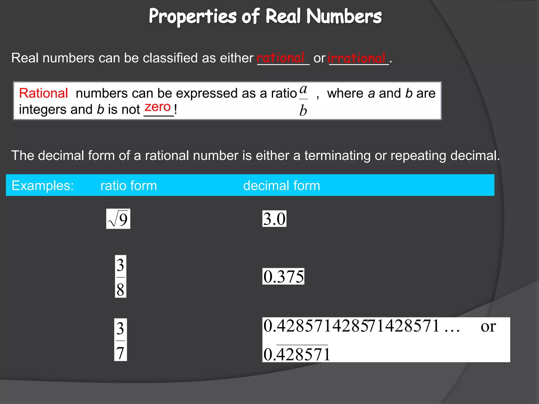Click the decimal value 3.0
Viewport: 539px width, 404px height.
point(274,219)
